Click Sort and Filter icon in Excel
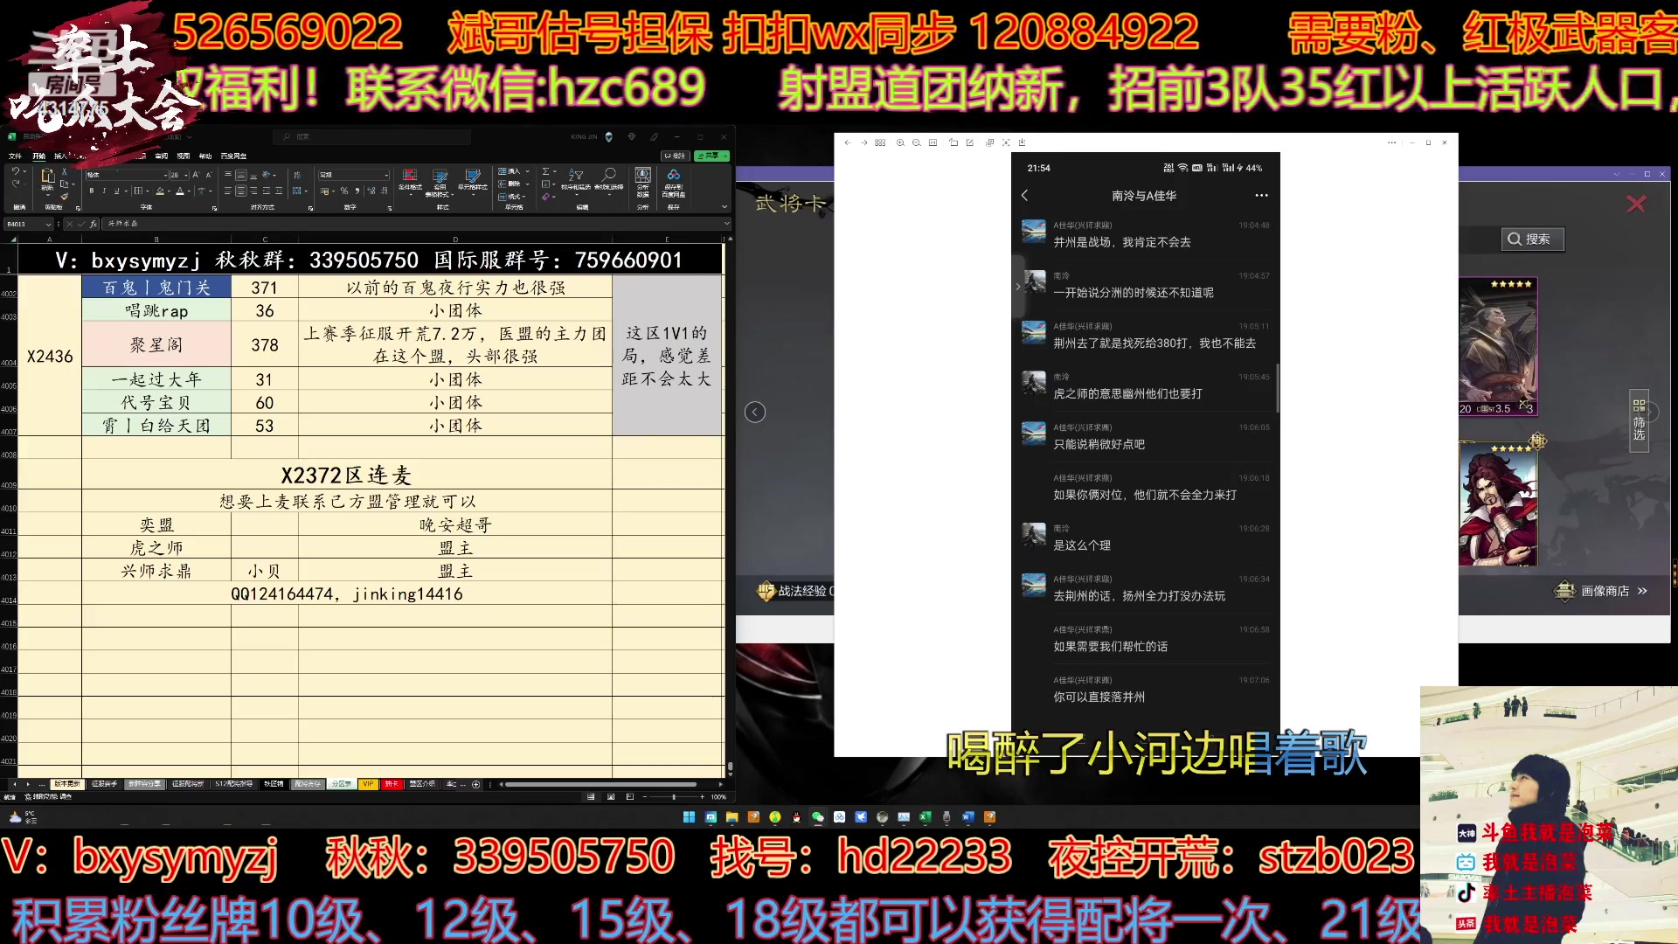The width and height of the screenshot is (1678, 944). pos(576,175)
